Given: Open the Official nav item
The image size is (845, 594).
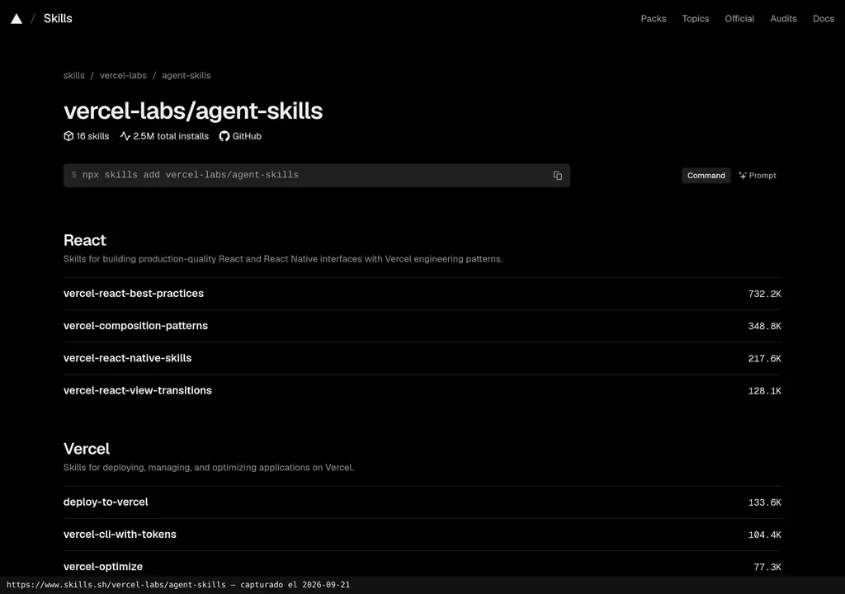Looking at the screenshot, I should point(739,18).
